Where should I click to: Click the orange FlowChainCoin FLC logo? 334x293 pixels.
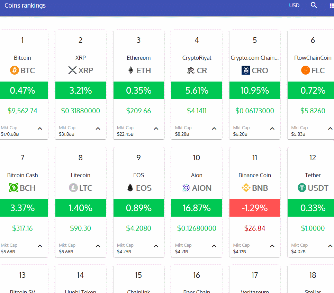[306, 70]
